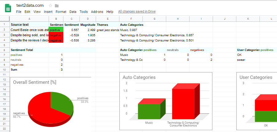Select row 1 header
277x132 pixels.
pyautogui.click(x=5, y=25)
